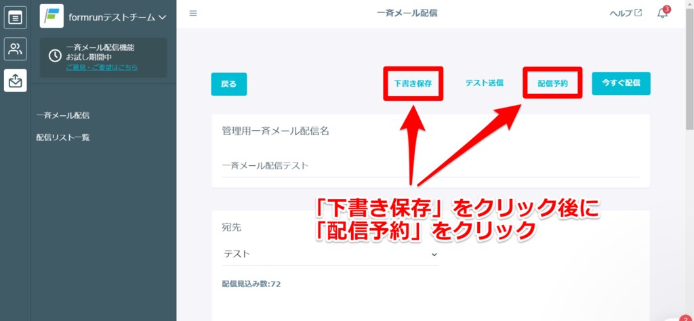Open the notification bell
The width and height of the screenshot is (694, 321).
[663, 13]
